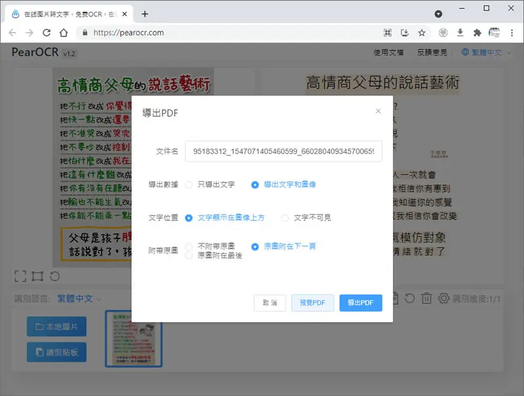Open the 繁體中文 language selector in header
The width and height of the screenshot is (524, 396).
(x=487, y=52)
